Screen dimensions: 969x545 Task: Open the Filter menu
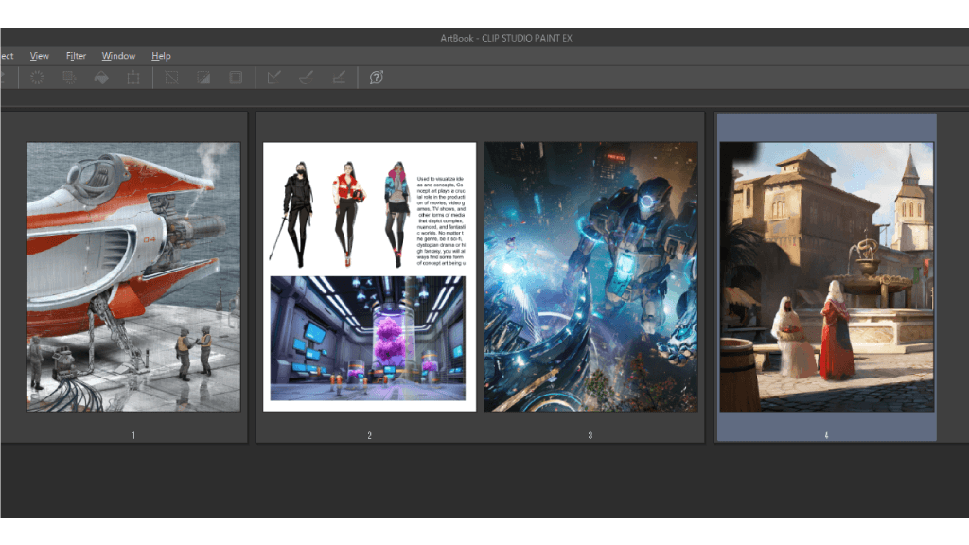click(x=76, y=56)
